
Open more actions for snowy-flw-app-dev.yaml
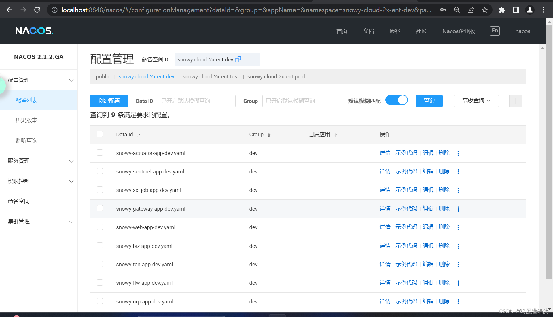458,283
